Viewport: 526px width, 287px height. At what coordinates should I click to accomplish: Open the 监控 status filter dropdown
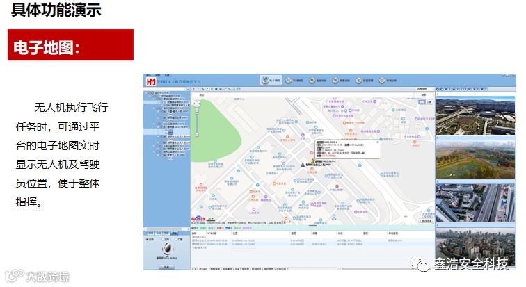(195, 228)
